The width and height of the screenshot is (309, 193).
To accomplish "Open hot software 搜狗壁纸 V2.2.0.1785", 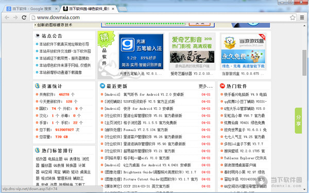I will (244, 151).
